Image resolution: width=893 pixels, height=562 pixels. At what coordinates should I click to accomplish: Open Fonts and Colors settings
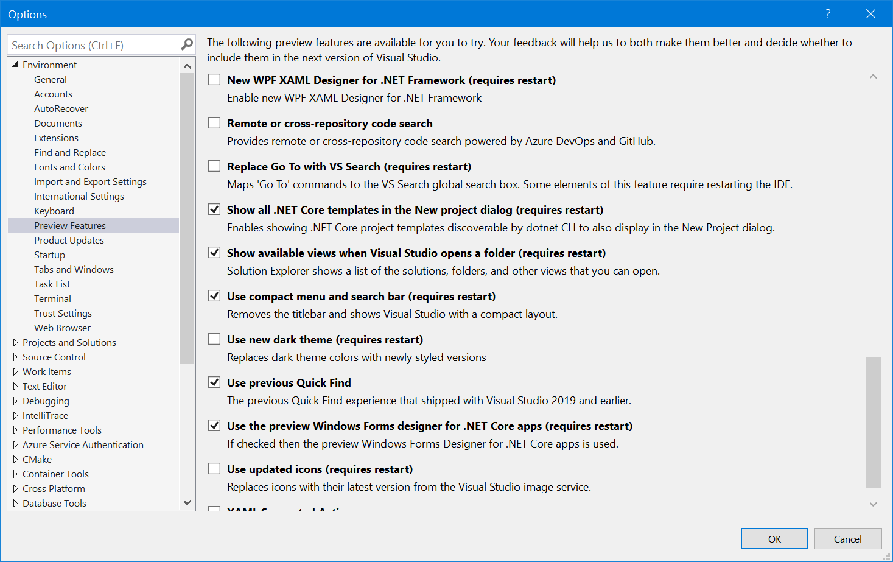(x=69, y=167)
